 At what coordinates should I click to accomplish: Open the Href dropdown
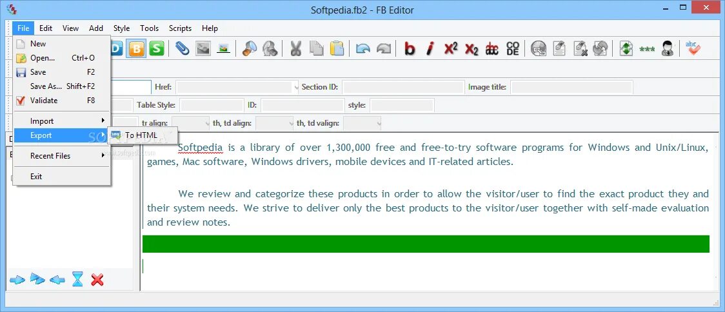coord(295,87)
